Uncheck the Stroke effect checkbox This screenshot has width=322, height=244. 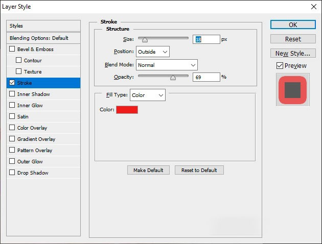12,83
